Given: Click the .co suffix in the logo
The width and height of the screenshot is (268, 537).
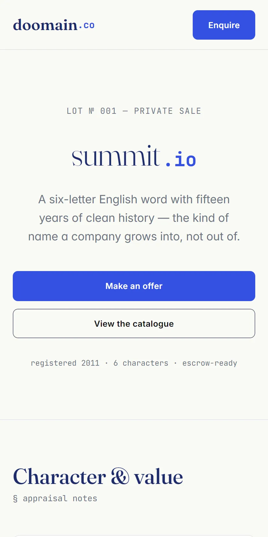Looking at the screenshot, I should tap(87, 25).
